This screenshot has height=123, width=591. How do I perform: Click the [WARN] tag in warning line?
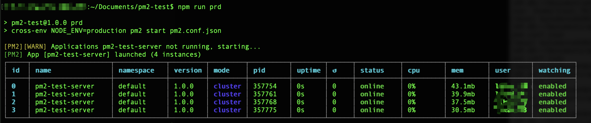click(x=35, y=46)
